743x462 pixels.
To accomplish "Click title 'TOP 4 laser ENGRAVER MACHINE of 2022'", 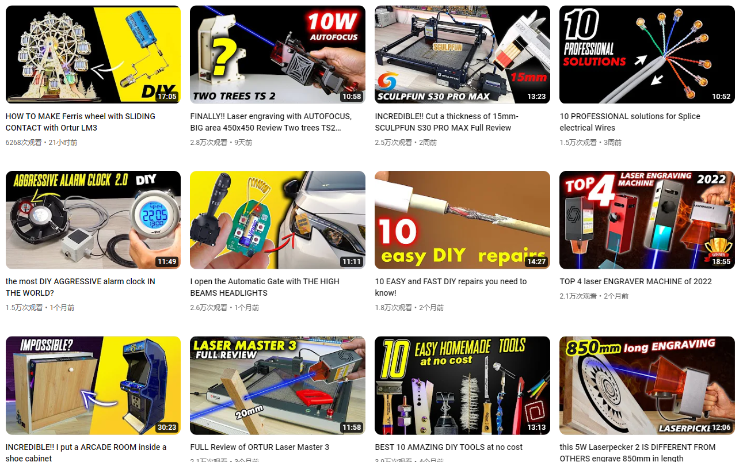I will (636, 281).
